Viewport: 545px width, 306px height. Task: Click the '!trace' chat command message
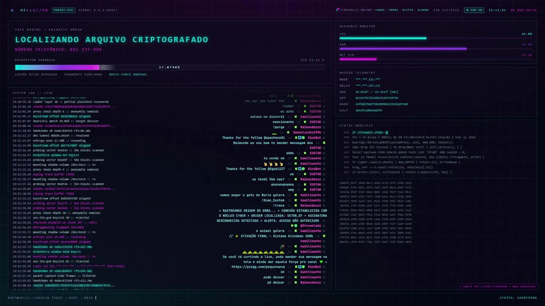pos(278,205)
